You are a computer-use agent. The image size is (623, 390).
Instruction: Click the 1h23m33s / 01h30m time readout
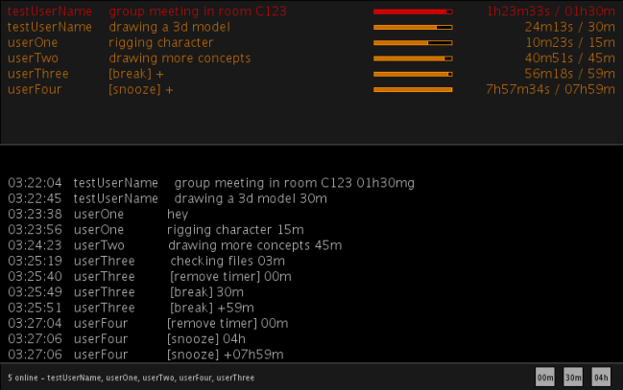(550, 11)
